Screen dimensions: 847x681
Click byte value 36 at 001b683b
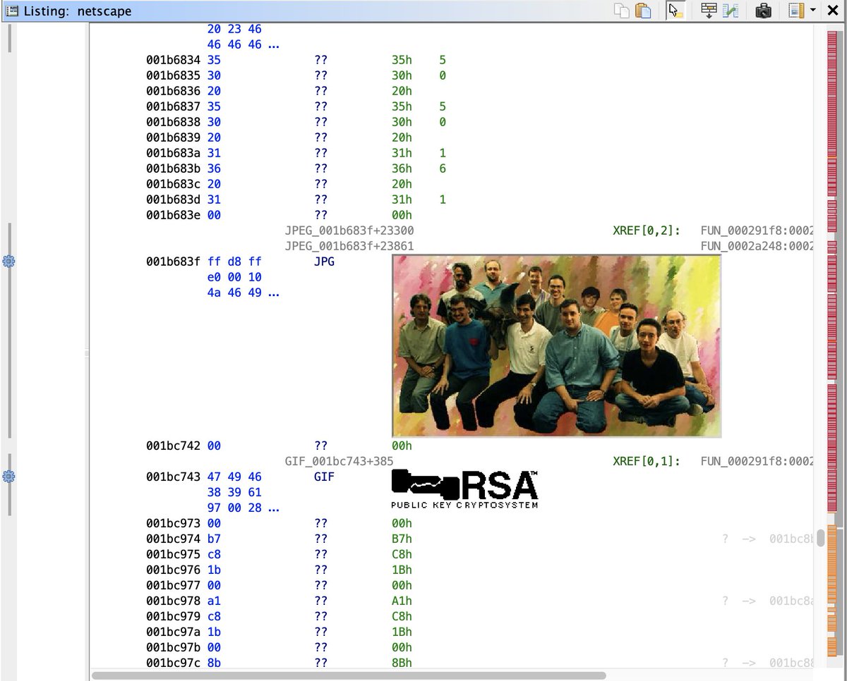coord(214,168)
